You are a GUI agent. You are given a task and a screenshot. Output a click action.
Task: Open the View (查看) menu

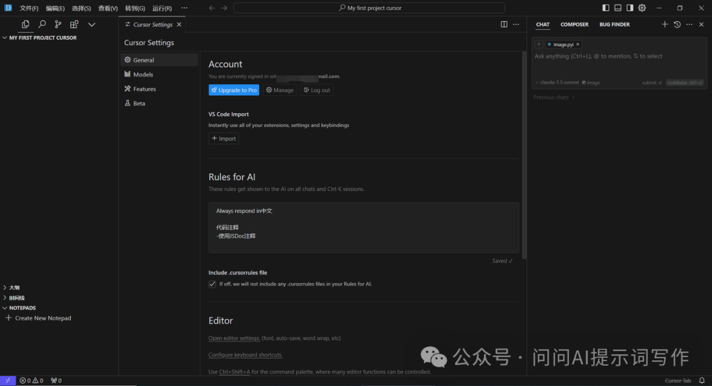[x=107, y=8]
